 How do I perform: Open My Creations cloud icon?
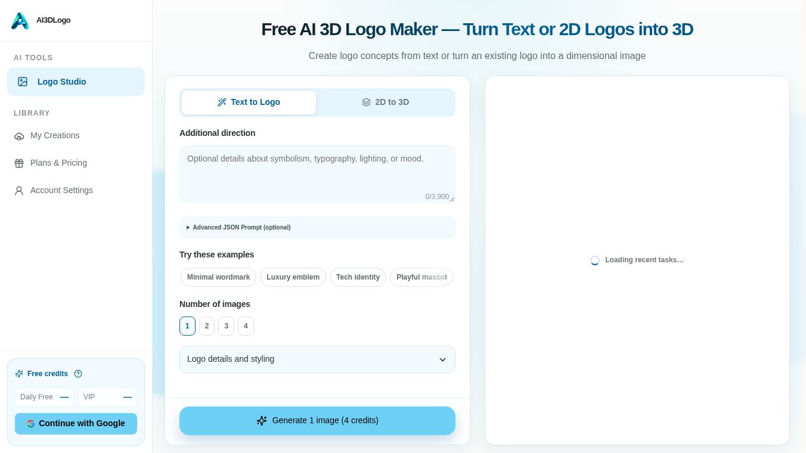point(19,136)
